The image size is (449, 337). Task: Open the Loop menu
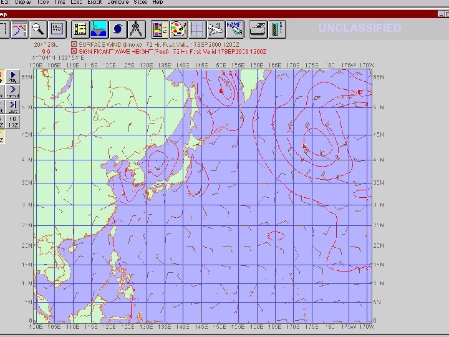[x=76, y=2]
